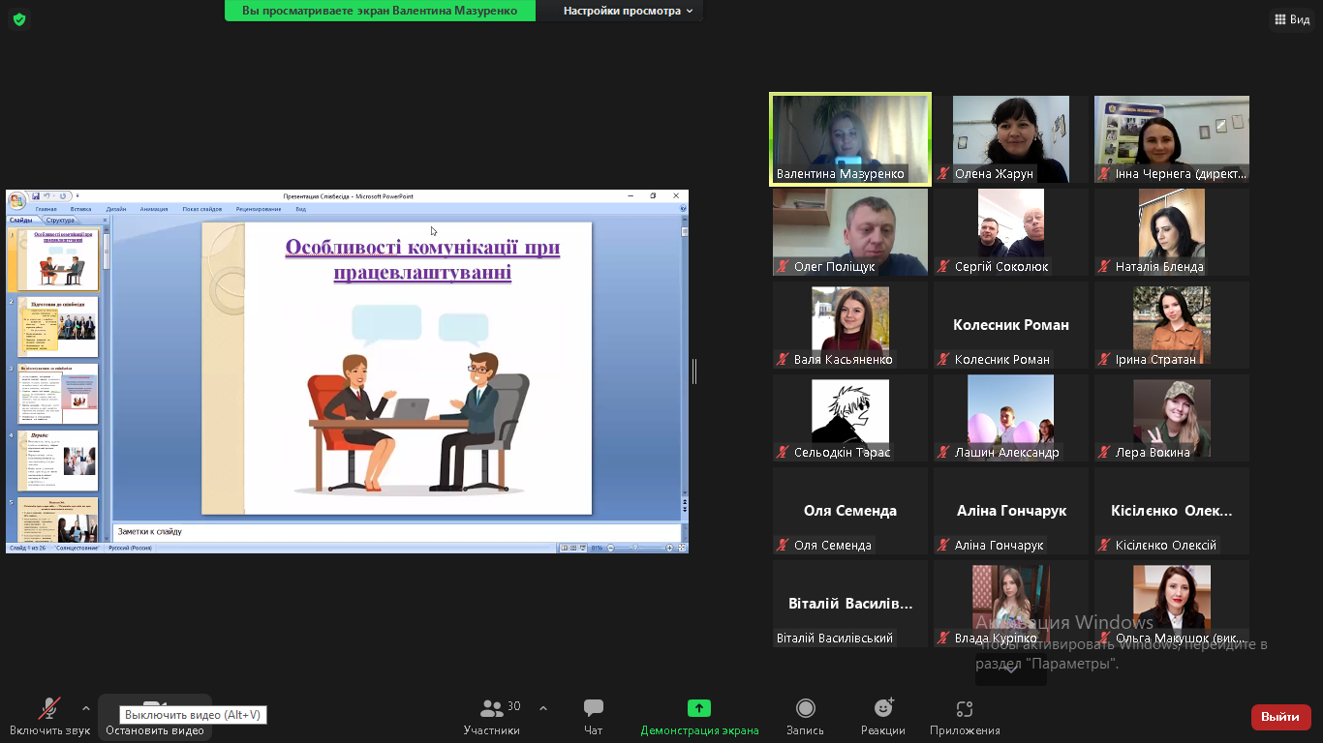Viewport: 1323px width, 743px height.
Task: Click the Undo icon in PowerPoint quick access
Action: pyautogui.click(x=47, y=196)
